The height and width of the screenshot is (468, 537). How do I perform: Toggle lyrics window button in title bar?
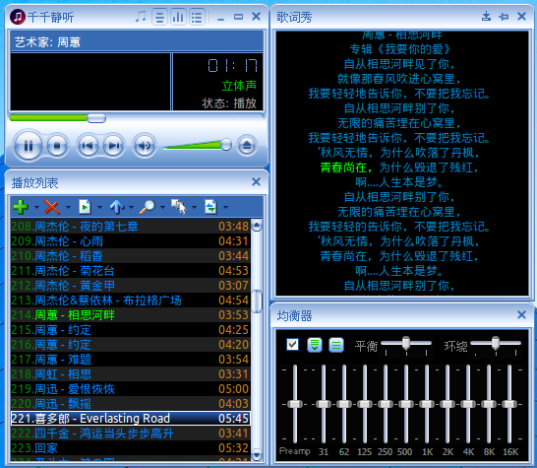[x=159, y=17]
